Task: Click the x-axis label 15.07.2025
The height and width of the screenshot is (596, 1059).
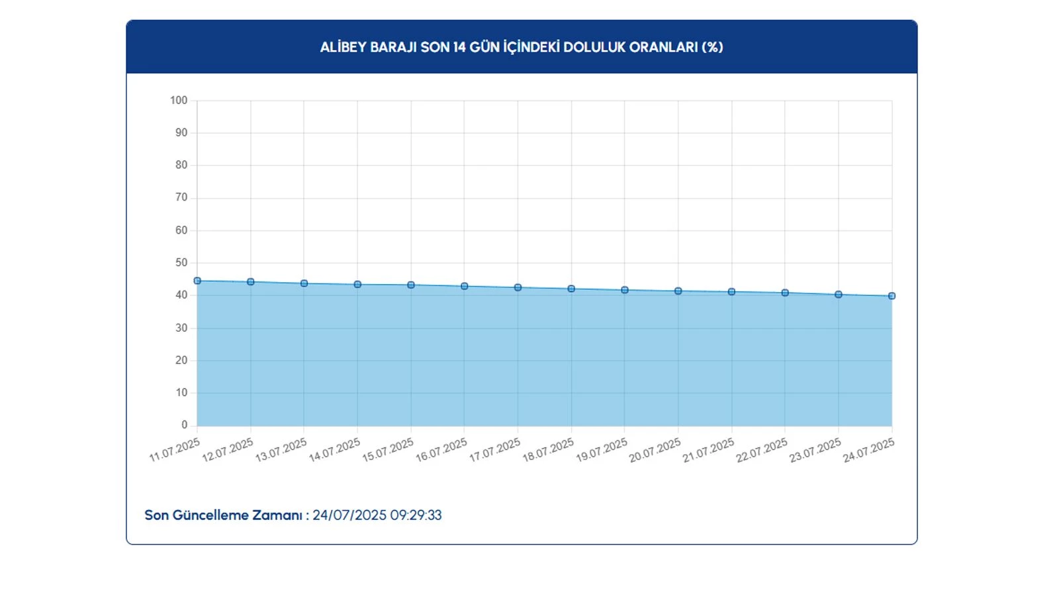Action: [x=388, y=450]
